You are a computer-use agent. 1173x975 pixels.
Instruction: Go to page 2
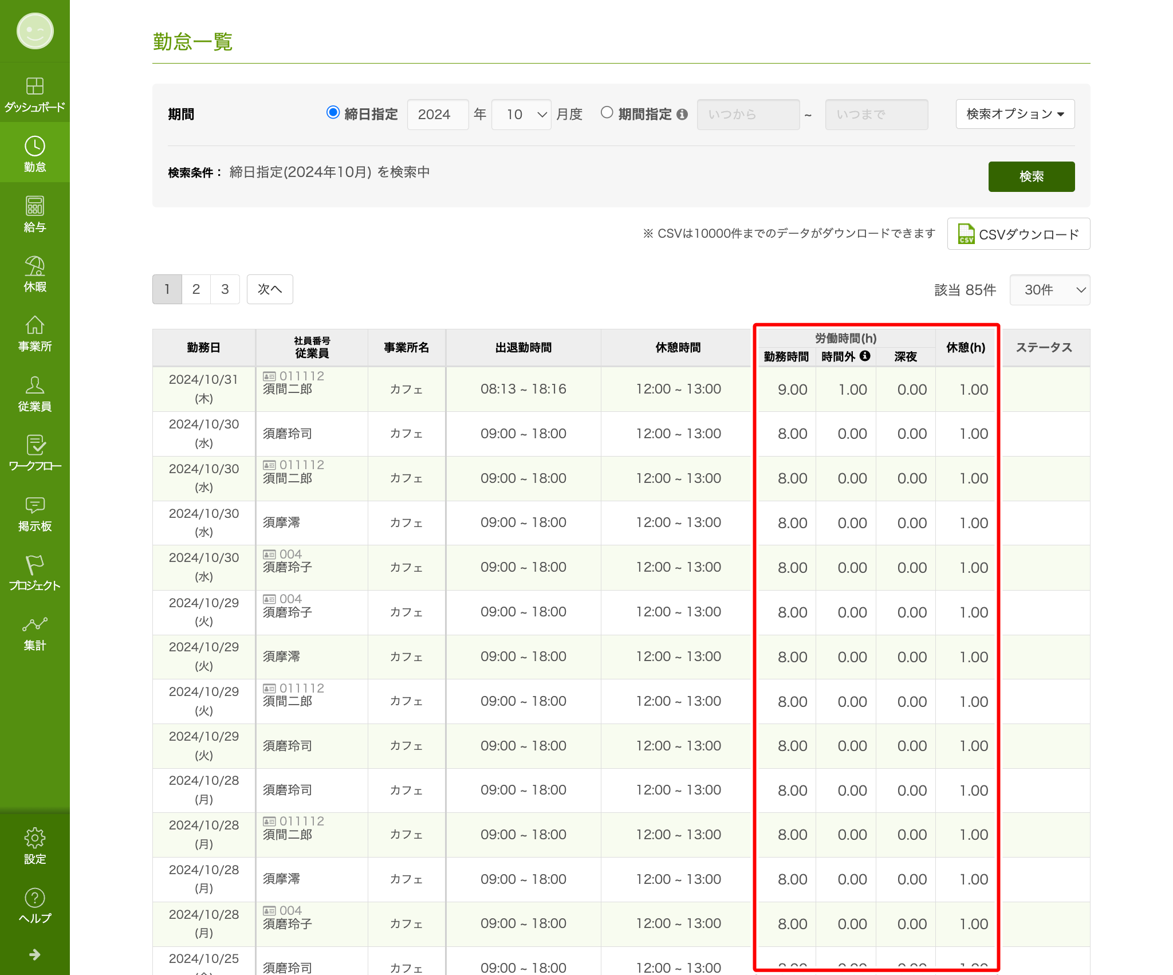196,289
